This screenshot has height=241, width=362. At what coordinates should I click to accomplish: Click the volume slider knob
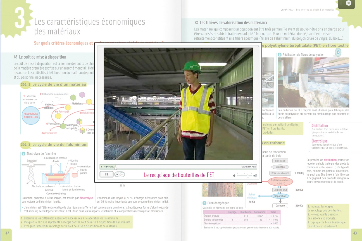(247, 176)
